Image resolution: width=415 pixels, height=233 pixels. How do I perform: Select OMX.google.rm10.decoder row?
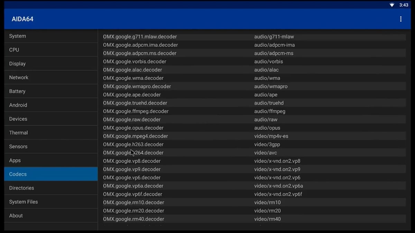(x=254, y=202)
